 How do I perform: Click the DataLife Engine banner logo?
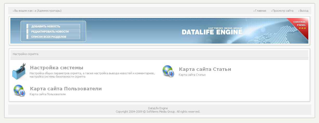(212, 31)
